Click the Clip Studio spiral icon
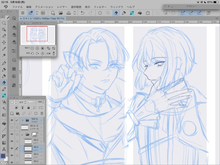 point(43,13)
